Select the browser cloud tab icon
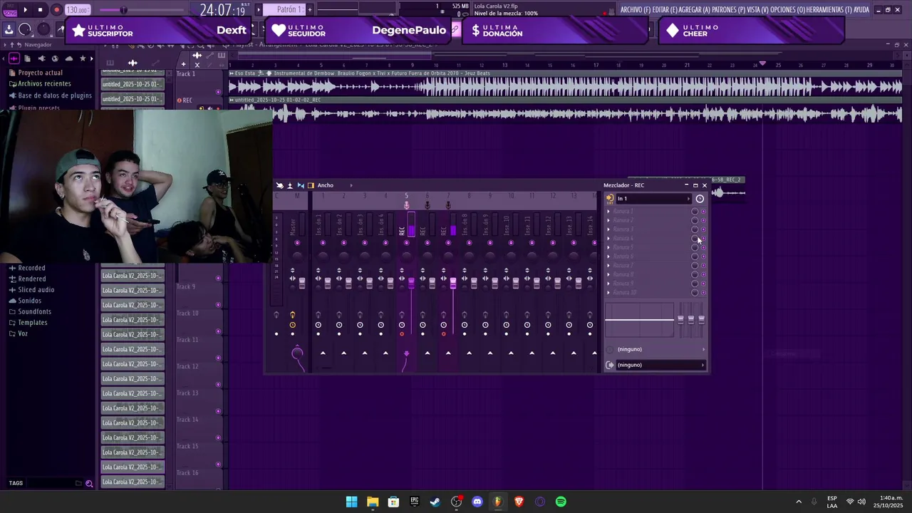 [68, 58]
